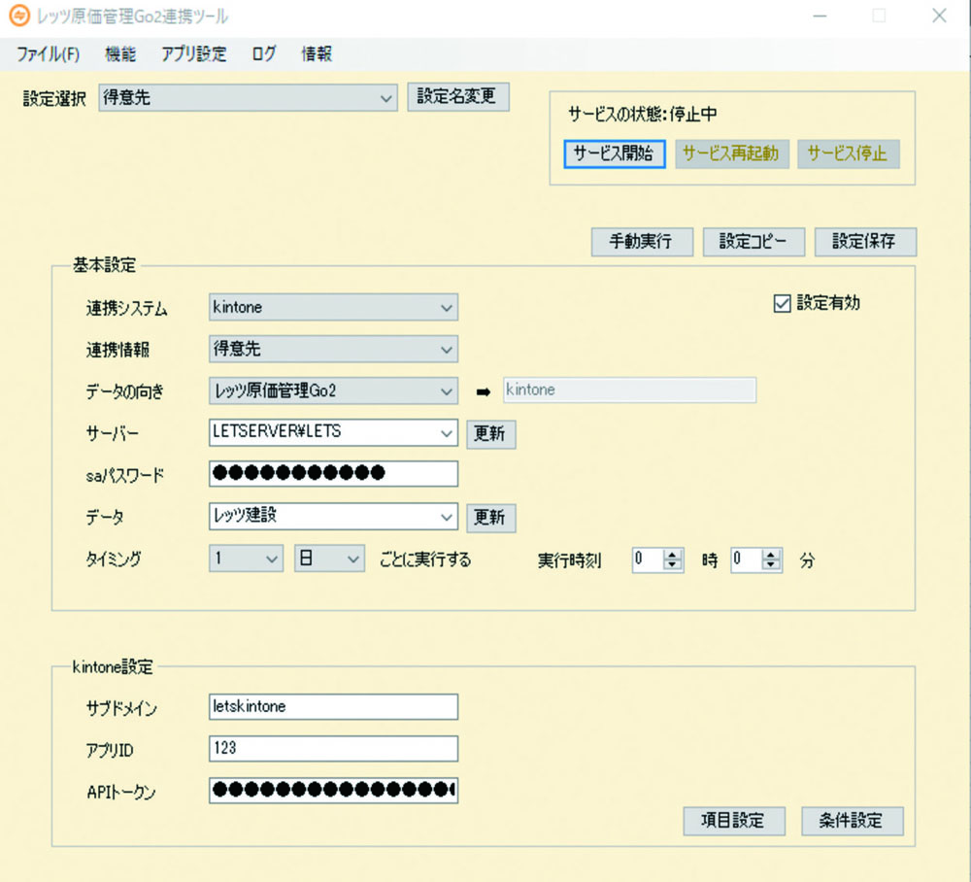
Task: Save settings with 設定保存 button
Action: click(x=865, y=242)
